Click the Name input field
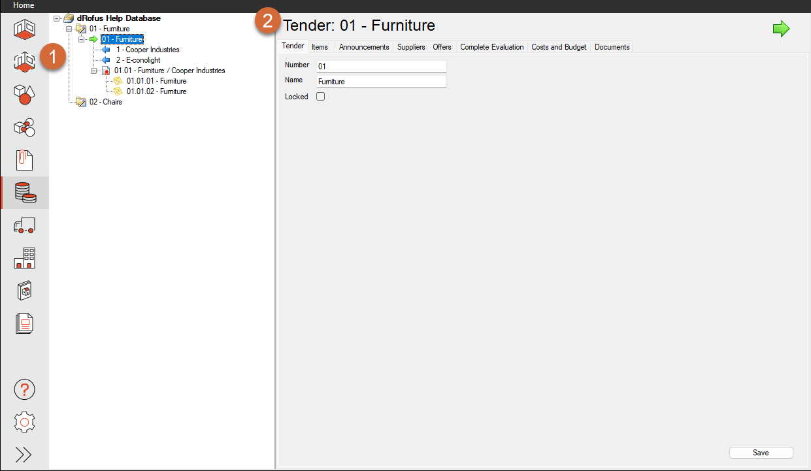The width and height of the screenshot is (811, 471). pos(381,82)
